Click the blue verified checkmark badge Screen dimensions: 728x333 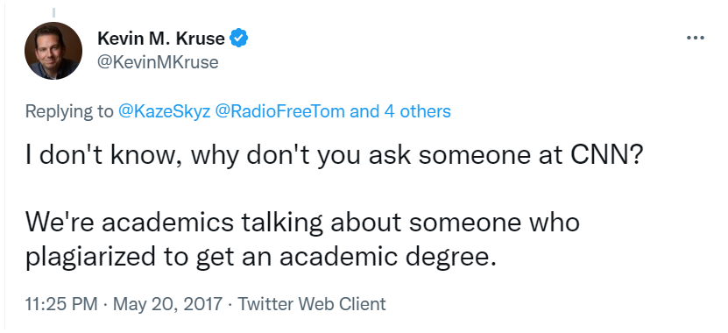click(239, 38)
